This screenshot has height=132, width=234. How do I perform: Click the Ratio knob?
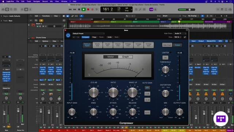point(113,92)
